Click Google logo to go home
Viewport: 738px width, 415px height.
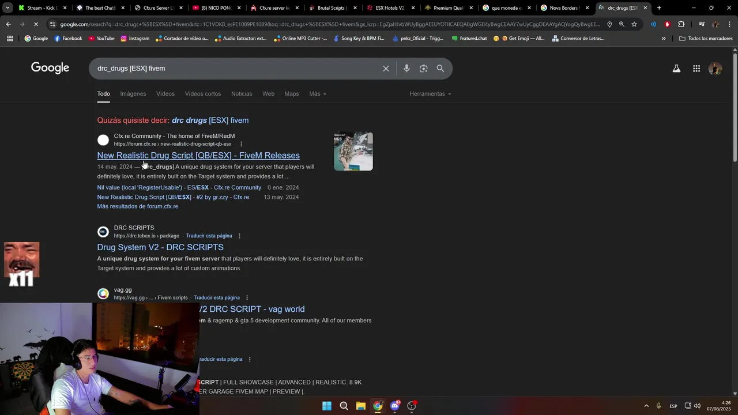(50, 68)
